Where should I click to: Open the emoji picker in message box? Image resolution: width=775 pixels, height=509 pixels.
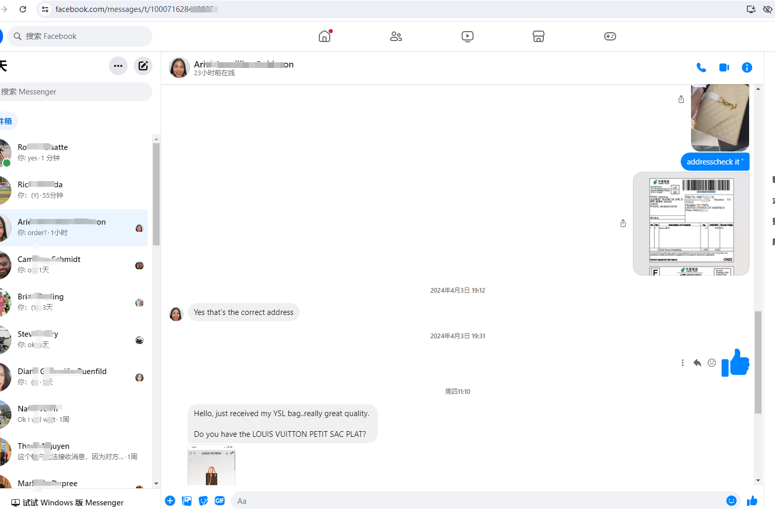[x=731, y=501]
